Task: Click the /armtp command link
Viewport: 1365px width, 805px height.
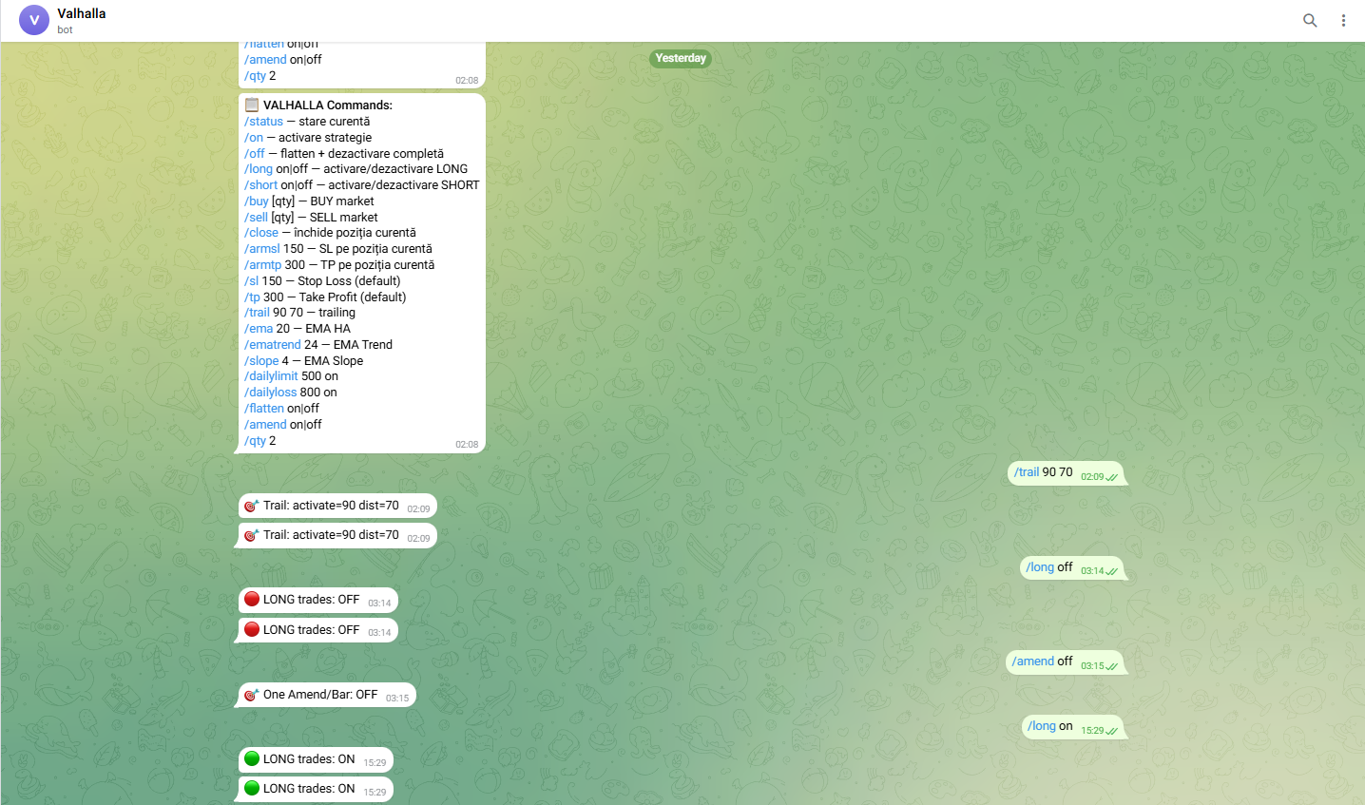Action: point(263,265)
